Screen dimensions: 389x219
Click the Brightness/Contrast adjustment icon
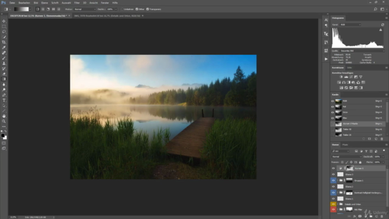[342, 77]
